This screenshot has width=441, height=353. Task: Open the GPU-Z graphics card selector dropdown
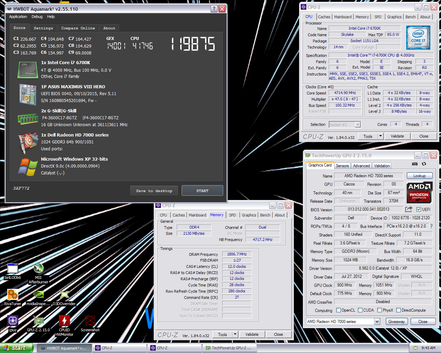tap(377, 322)
